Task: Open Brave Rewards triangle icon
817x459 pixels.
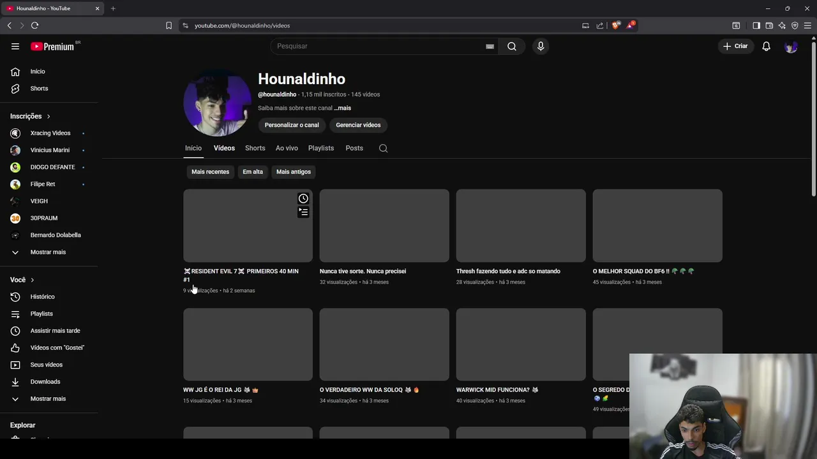Action: click(x=630, y=25)
